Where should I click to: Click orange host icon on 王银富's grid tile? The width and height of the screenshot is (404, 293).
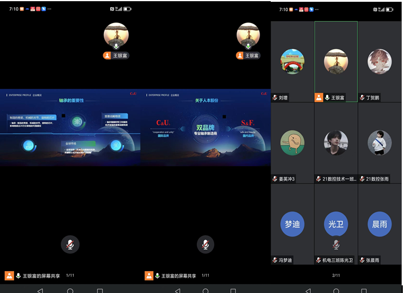(318, 98)
